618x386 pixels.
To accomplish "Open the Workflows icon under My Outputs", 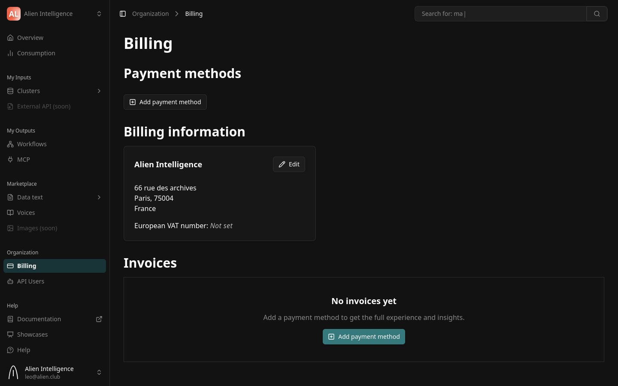I will coord(10,144).
